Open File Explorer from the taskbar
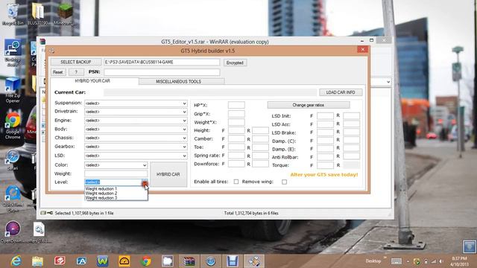477x268 pixels. tap(38, 261)
